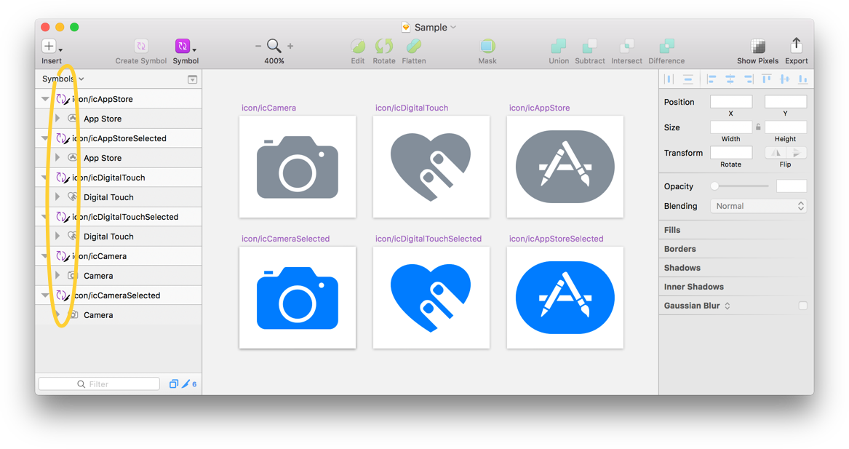Click the align right edges icon
849x449 pixels.
tap(749, 79)
